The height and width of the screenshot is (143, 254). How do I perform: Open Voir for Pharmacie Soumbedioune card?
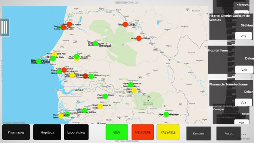coord(243,103)
